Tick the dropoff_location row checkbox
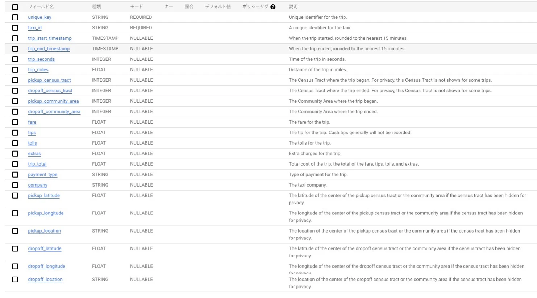Screen dimensions: 537x298 tap(15, 280)
